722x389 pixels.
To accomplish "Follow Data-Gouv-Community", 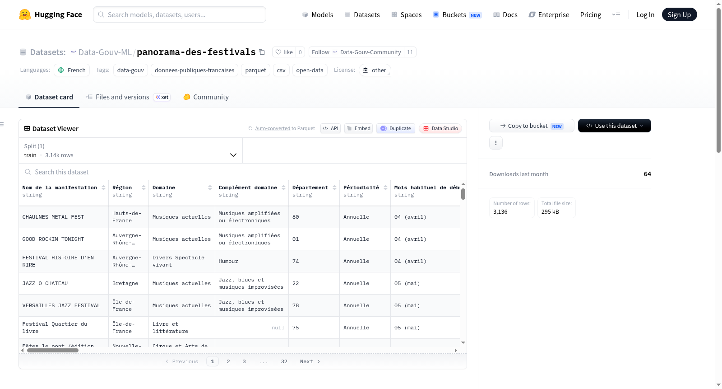I will tap(356, 52).
